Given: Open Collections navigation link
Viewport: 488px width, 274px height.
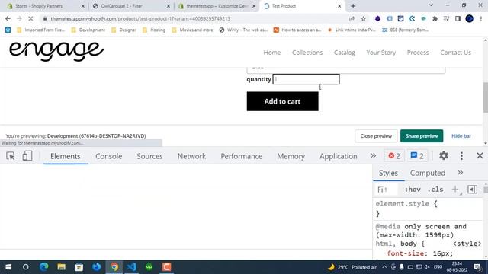Looking at the screenshot, I should (x=307, y=53).
